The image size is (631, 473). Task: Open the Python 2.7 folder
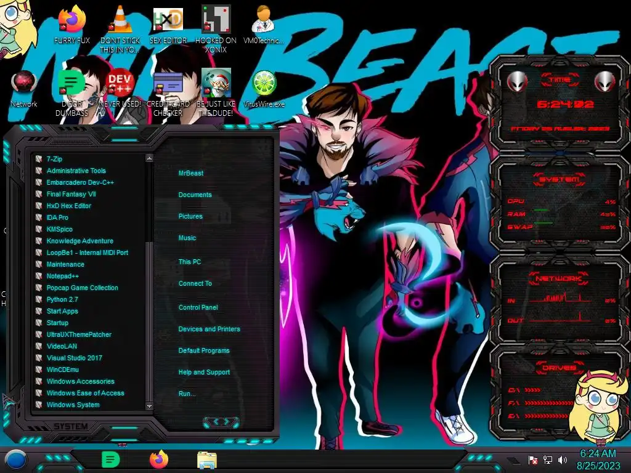point(62,299)
